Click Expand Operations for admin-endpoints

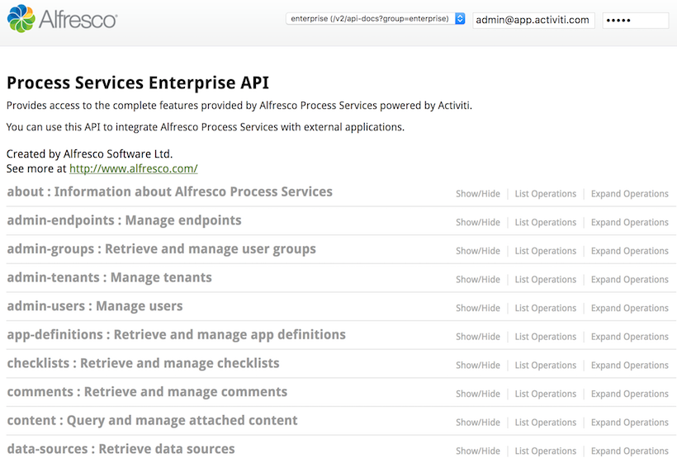coord(629,222)
